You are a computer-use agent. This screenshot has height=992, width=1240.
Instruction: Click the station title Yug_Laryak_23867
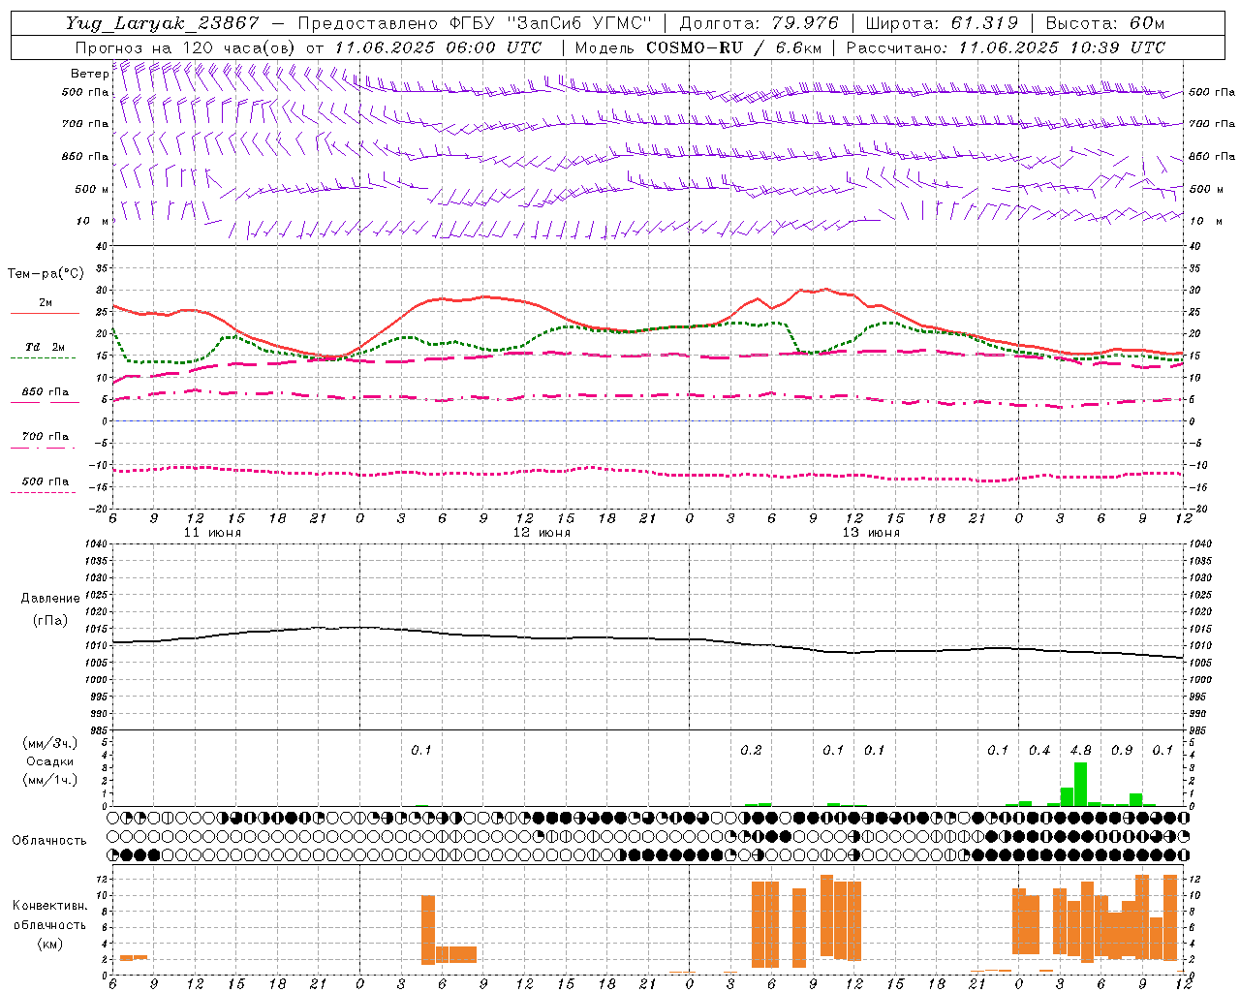[x=162, y=23]
